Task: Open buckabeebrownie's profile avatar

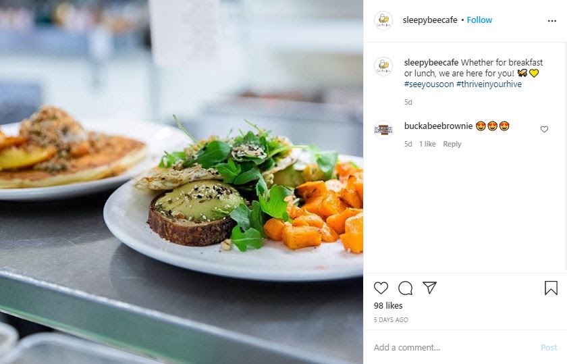Action: [383, 130]
